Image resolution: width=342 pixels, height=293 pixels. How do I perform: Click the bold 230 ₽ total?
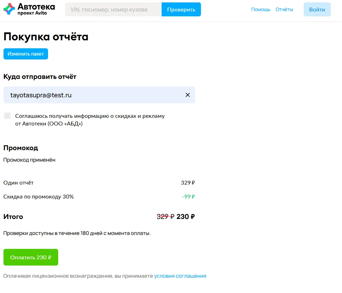pyautogui.click(x=185, y=217)
